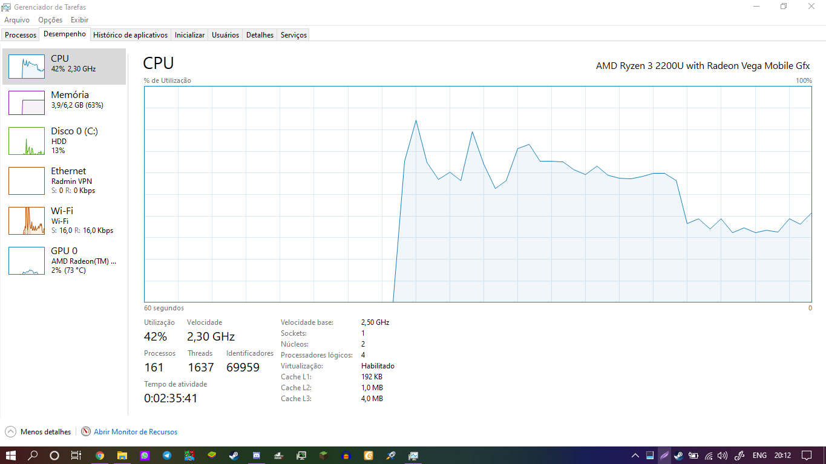826x464 pixels.
Task: Open Wi-Fi network tray icon
Action: 709,455
